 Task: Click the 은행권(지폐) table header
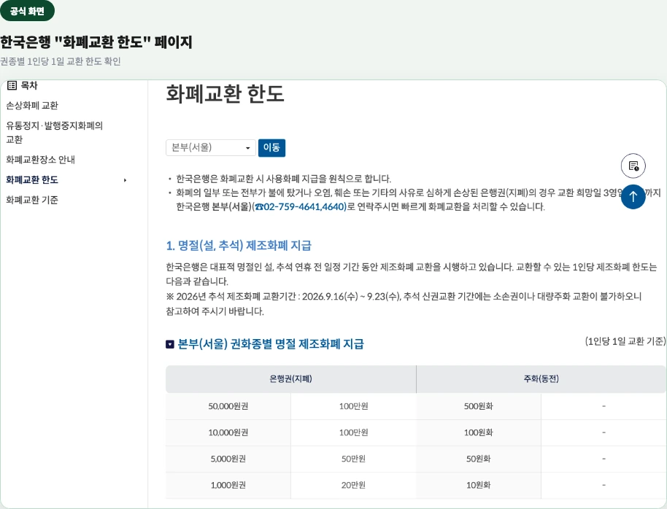291,378
